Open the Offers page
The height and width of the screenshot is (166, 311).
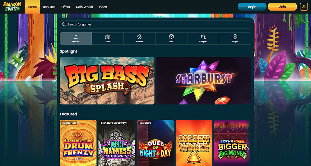click(66, 7)
